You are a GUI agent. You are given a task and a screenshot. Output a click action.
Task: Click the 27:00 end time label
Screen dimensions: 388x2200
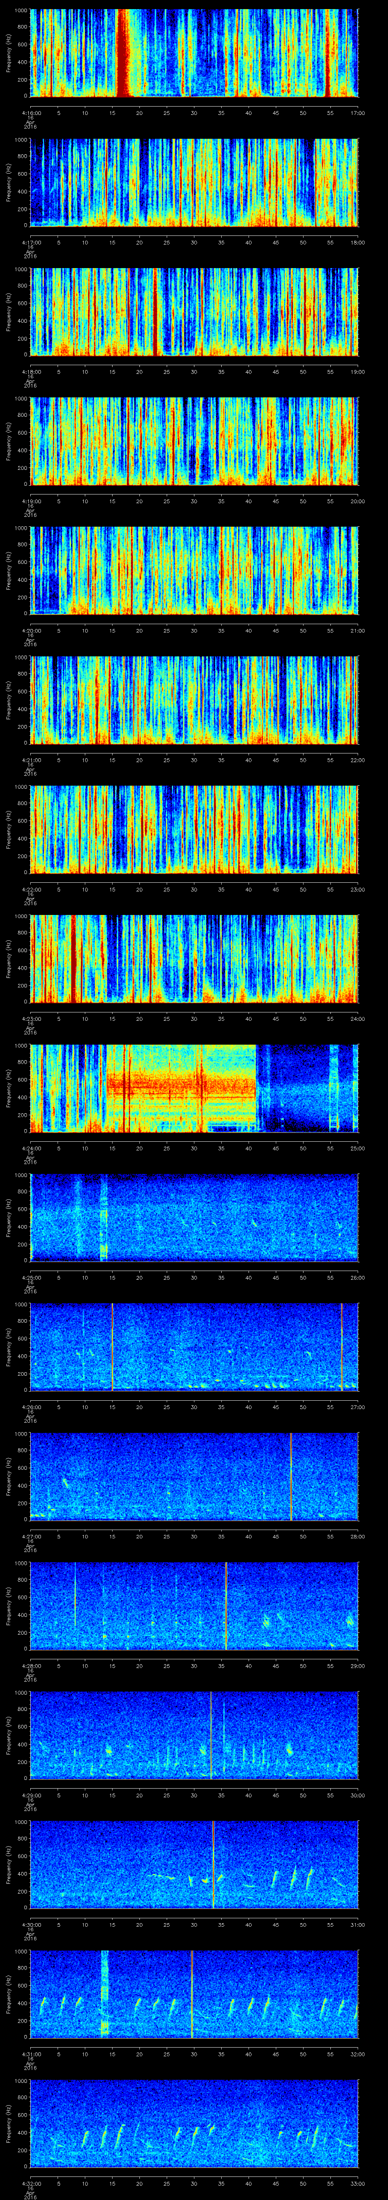coord(357,1407)
